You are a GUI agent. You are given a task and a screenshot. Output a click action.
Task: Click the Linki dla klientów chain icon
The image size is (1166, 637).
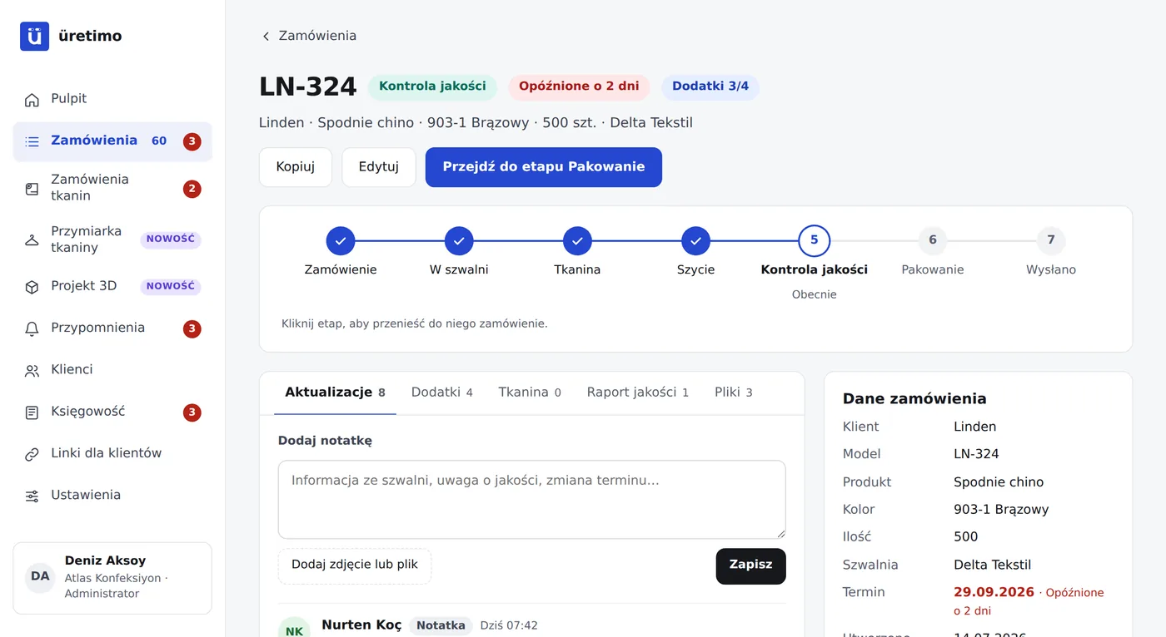coord(32,454)
